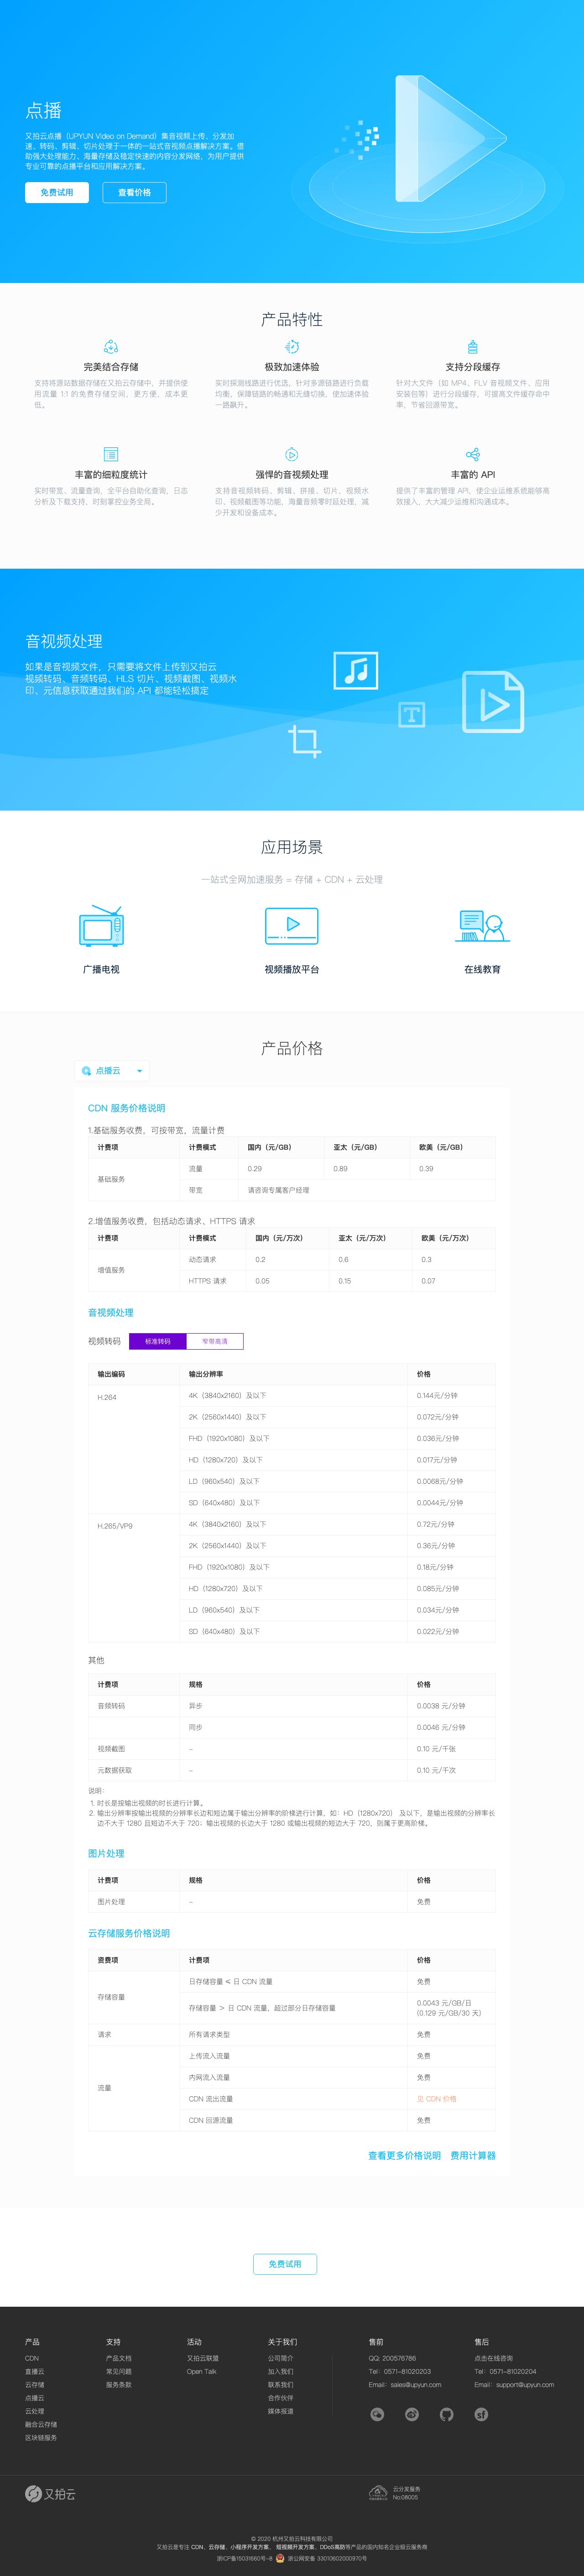584x2576 pixels.
Task: Open 合作伙伴 footer link
Action: point(280,2397)
